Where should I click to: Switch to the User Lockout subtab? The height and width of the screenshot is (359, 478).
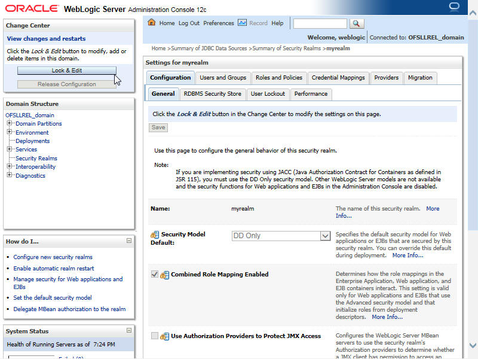268,94
